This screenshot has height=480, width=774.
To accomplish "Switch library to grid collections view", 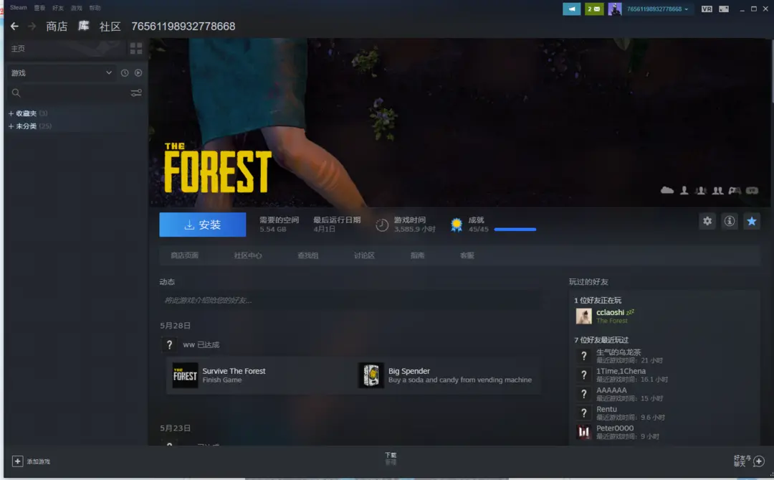I will [x=135, y=49].
